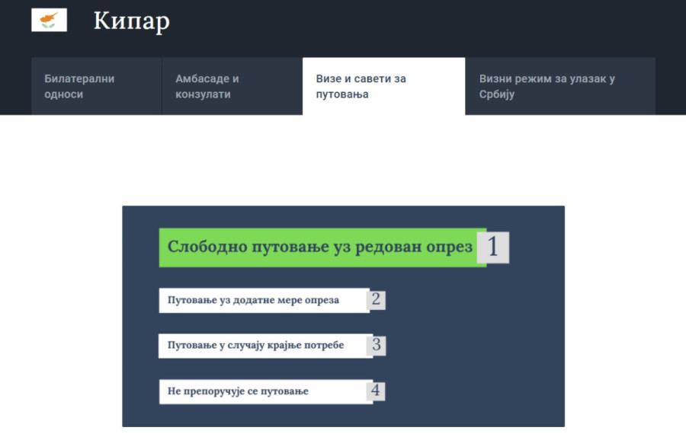Click green Слободно путовање уз редован опрез label

point(320,247)
